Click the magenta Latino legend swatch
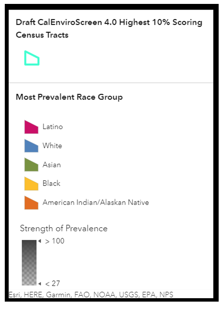Viewport: 223px width, 309px height. pyautogui.click(x=31, y=127)
